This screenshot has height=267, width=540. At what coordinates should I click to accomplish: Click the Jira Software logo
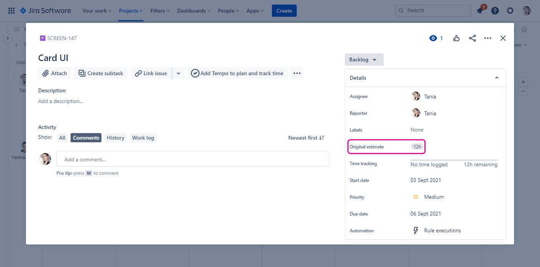point(45,11)
